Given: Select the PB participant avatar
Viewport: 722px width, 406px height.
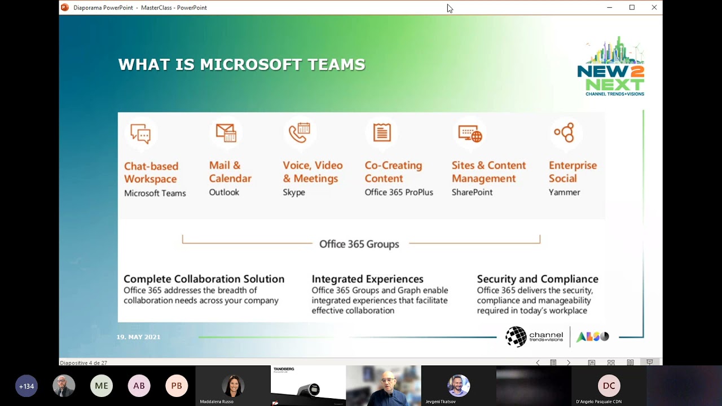Looking at the screenshot, I should click(x=177, y=386).
